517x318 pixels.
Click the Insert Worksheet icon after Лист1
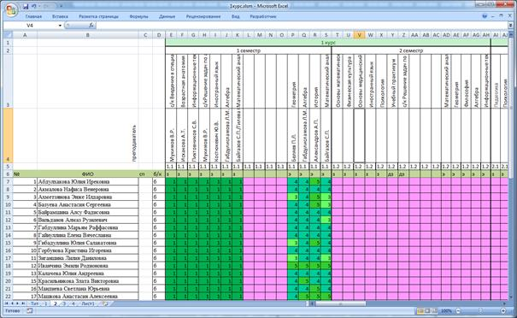point(105,303)
